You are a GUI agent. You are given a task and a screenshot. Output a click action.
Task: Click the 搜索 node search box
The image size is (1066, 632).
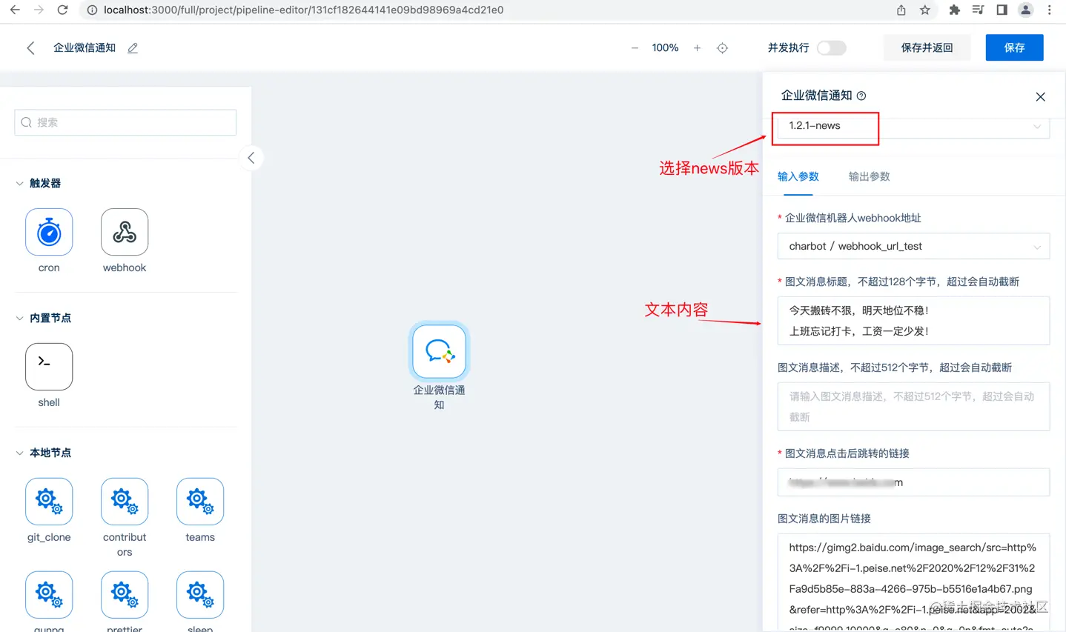(125, 122)
